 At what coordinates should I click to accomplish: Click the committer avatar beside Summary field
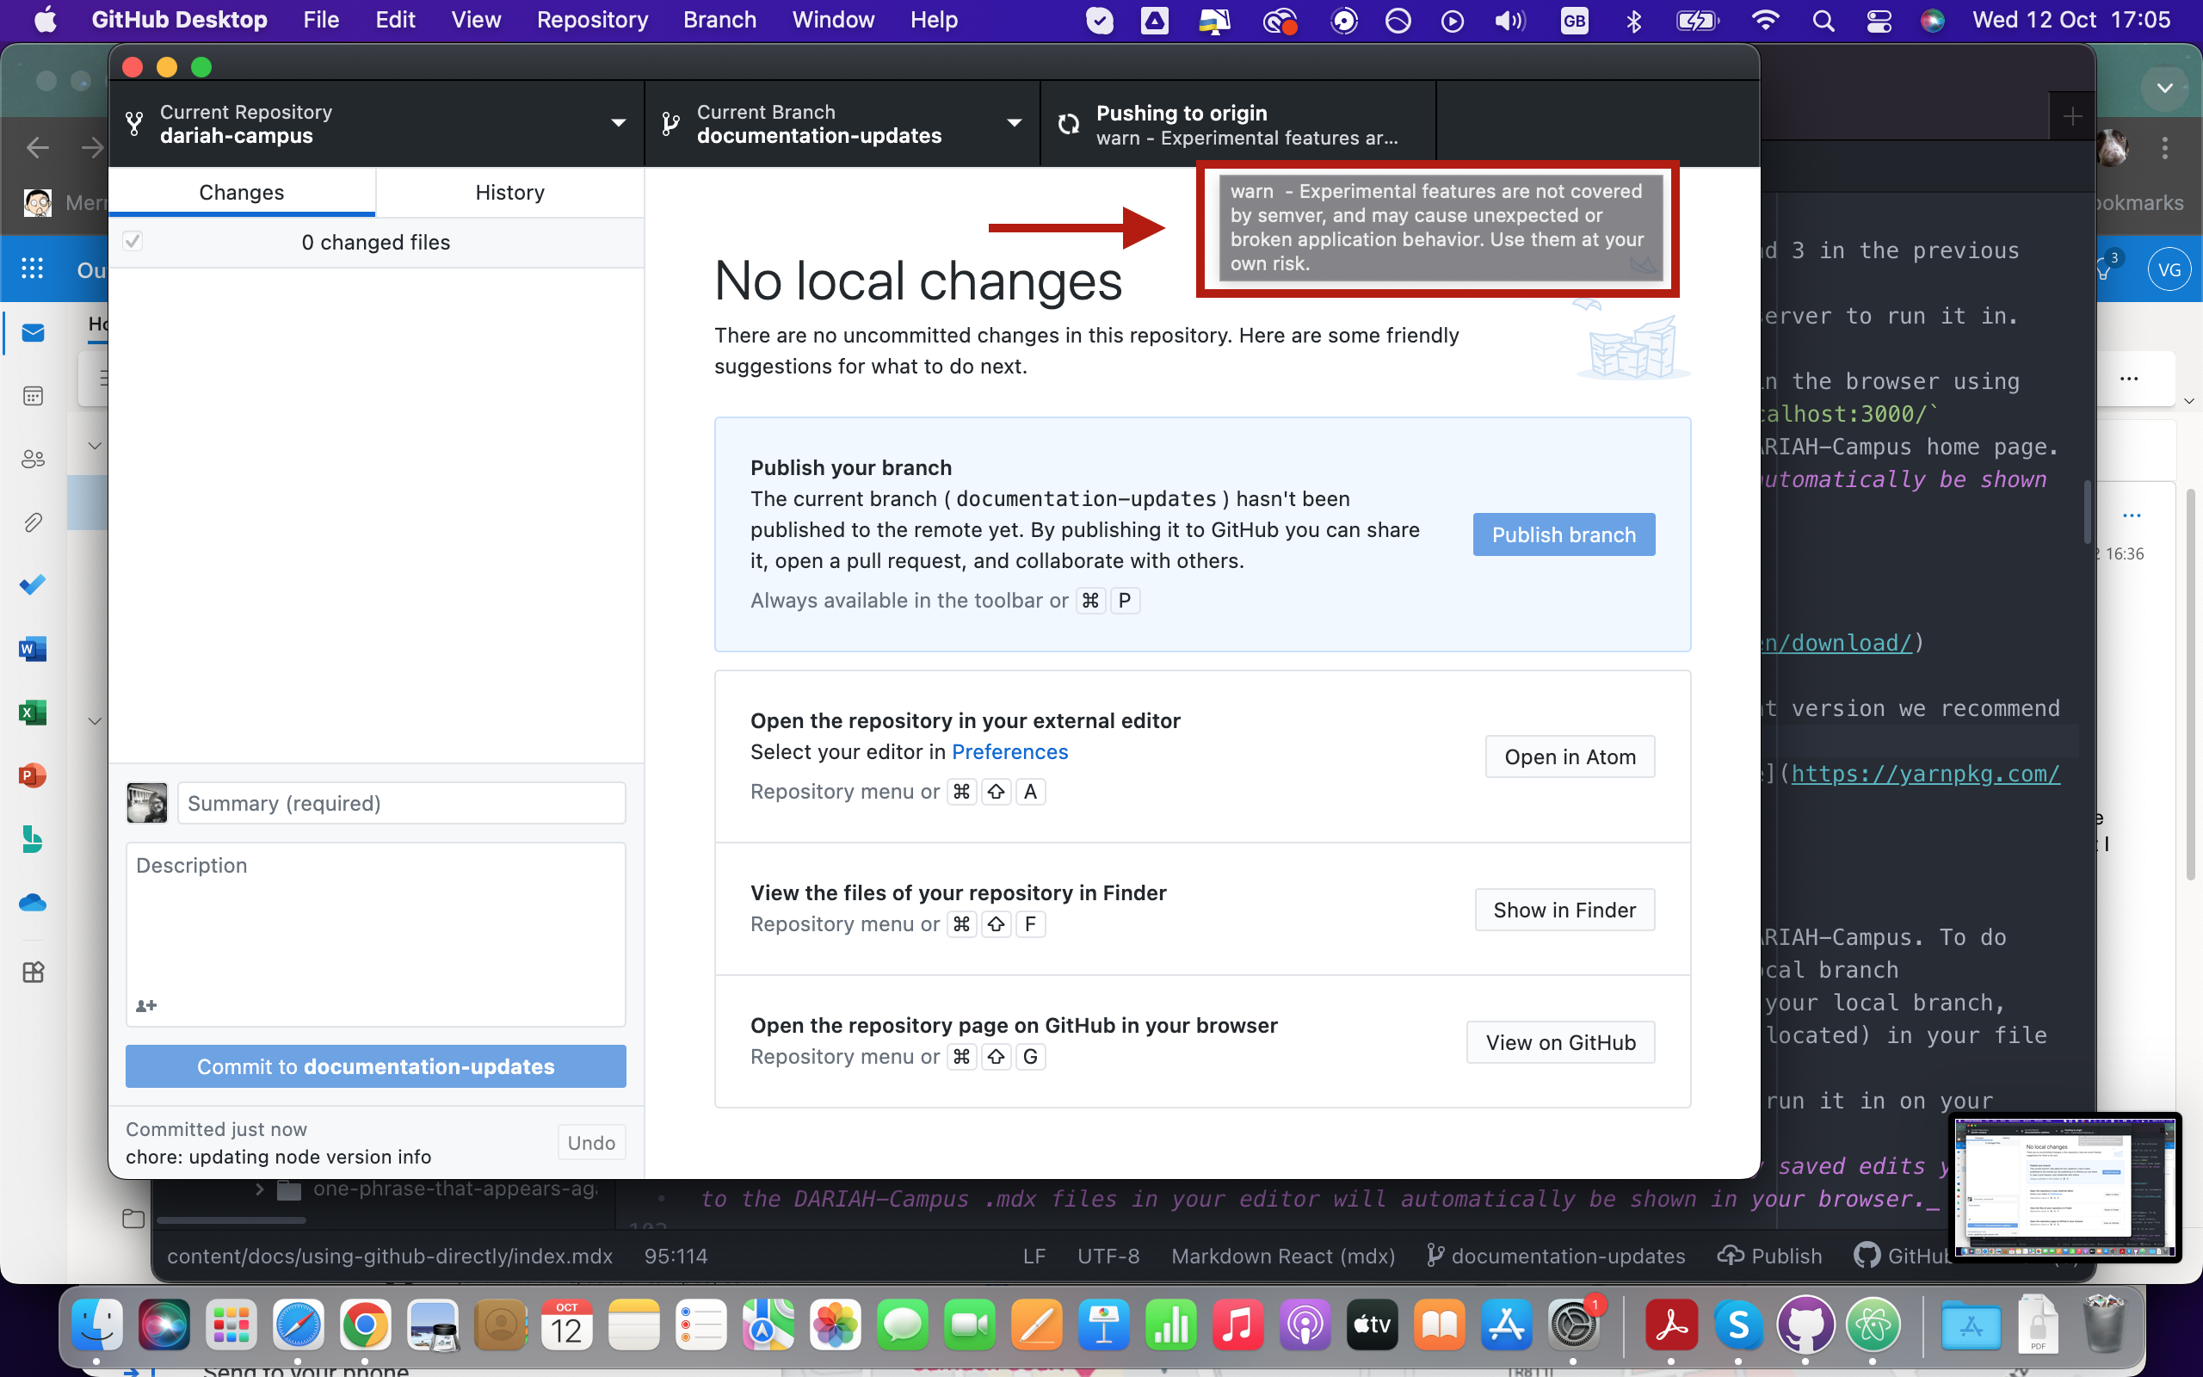(146, 803)
